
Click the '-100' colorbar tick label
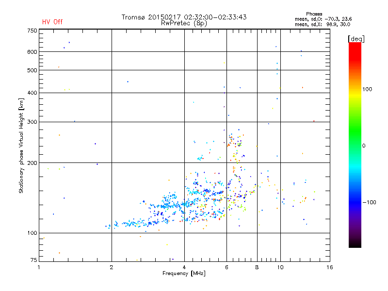point(369,202)
